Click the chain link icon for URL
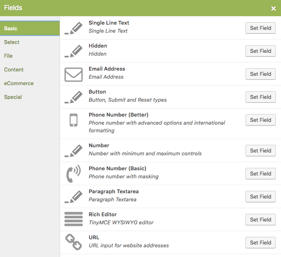 click(73, 242)
